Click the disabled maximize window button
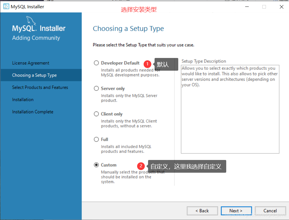This screenshot has height=220, width=289. pos(264,7)
